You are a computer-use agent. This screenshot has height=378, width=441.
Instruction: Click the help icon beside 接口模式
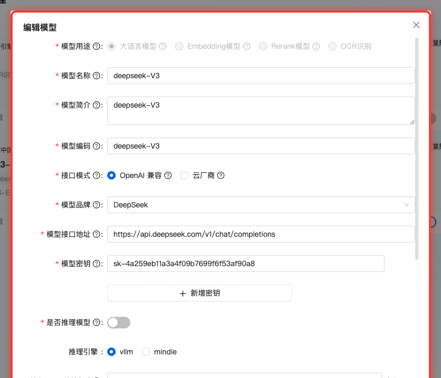pyautogui.click(x=96, y=175)
